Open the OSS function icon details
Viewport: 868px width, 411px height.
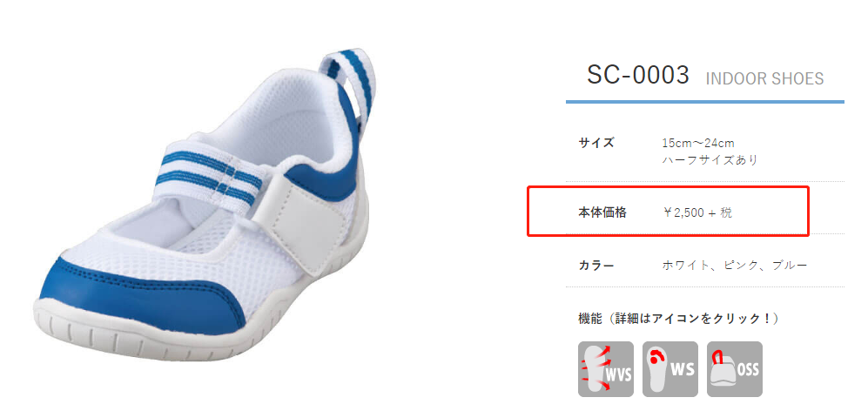[735, 369]
